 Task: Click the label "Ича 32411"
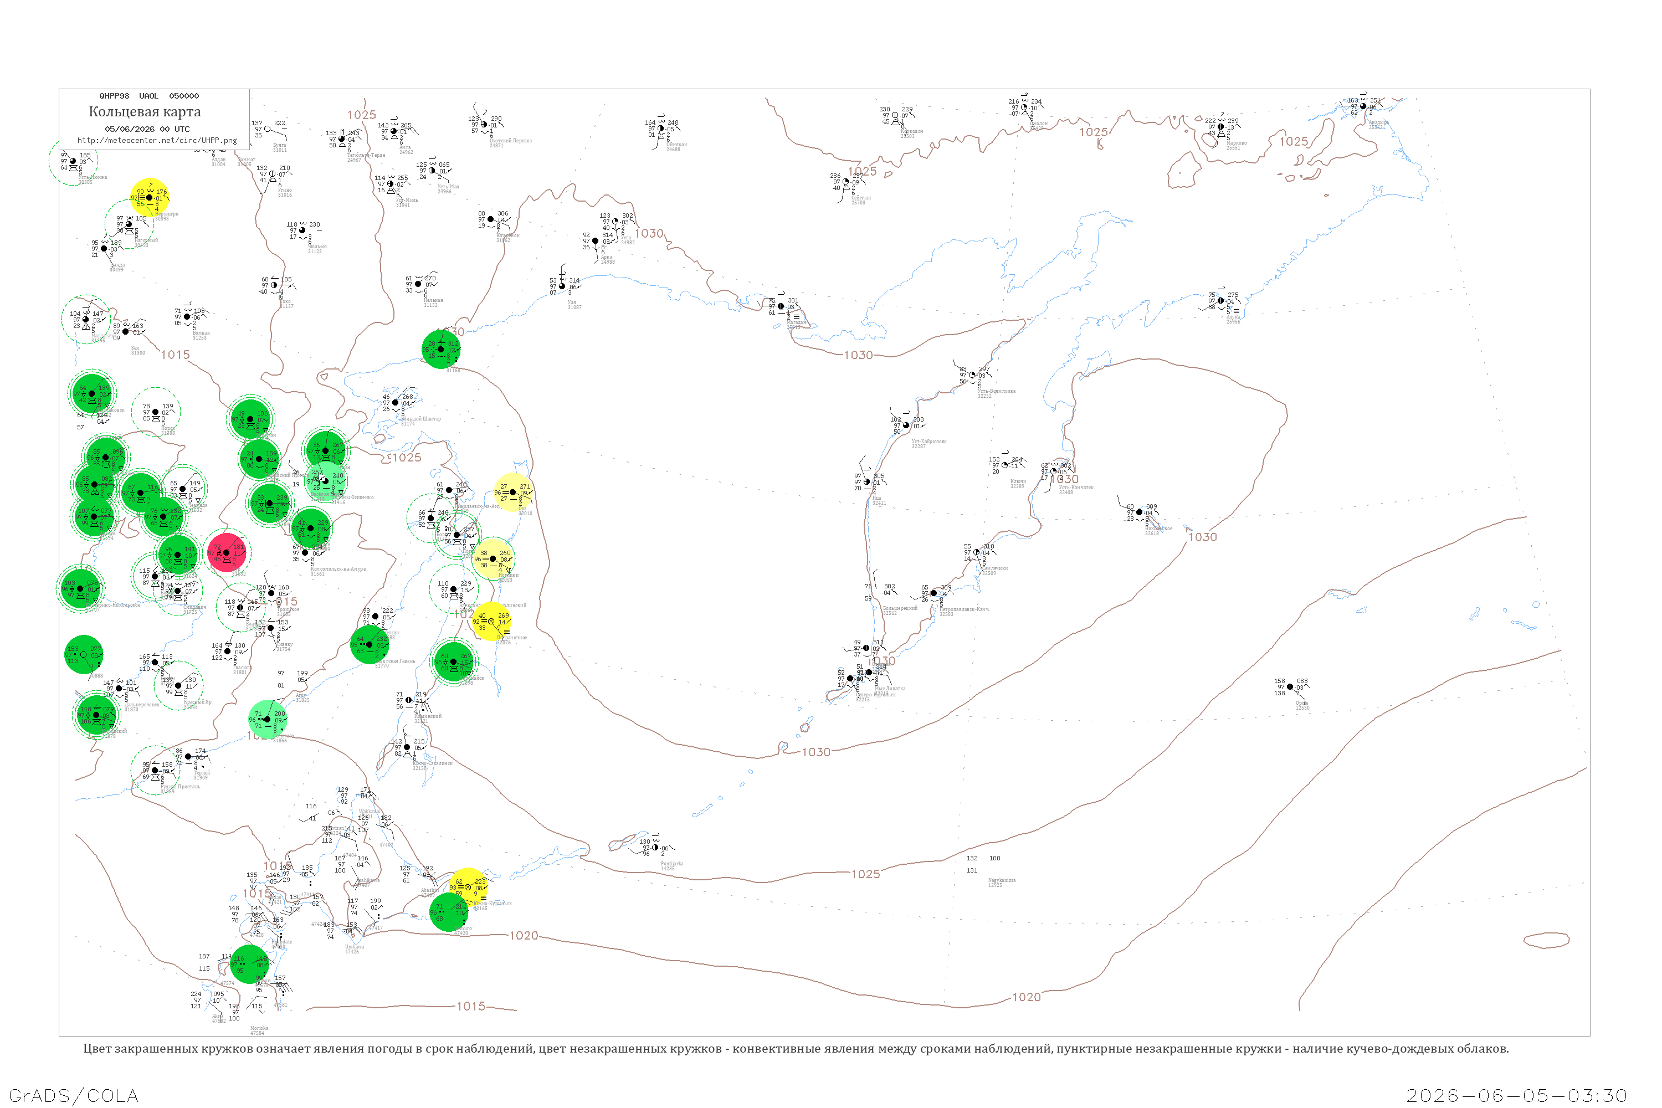click(878, 501)
